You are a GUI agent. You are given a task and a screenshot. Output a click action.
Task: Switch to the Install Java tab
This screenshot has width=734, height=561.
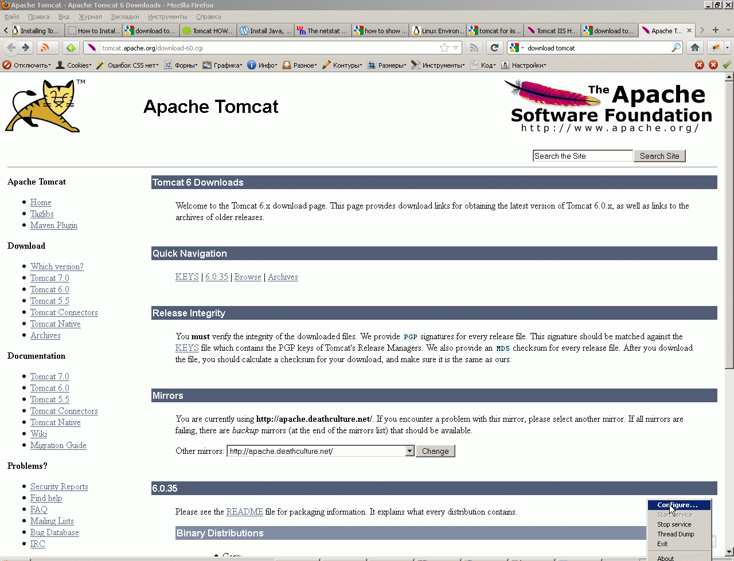click(265, 30)
